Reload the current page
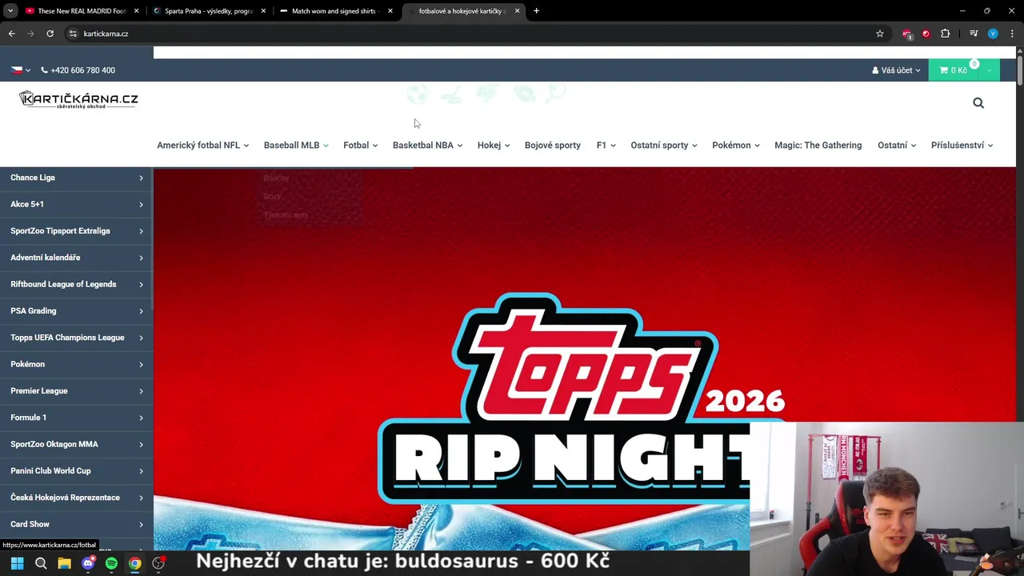The height and width of the screenshot is (576, 1024). tap(50, 34)
